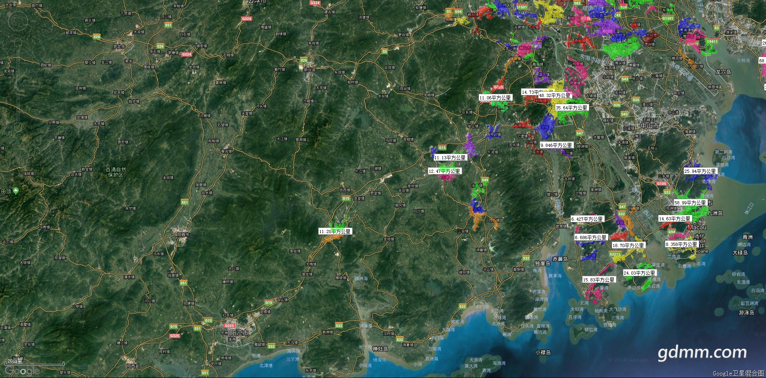Select the 35.64平方公里 area label
Image resolution: width=766 pixels, height=378 pixels.
[571, 108]
